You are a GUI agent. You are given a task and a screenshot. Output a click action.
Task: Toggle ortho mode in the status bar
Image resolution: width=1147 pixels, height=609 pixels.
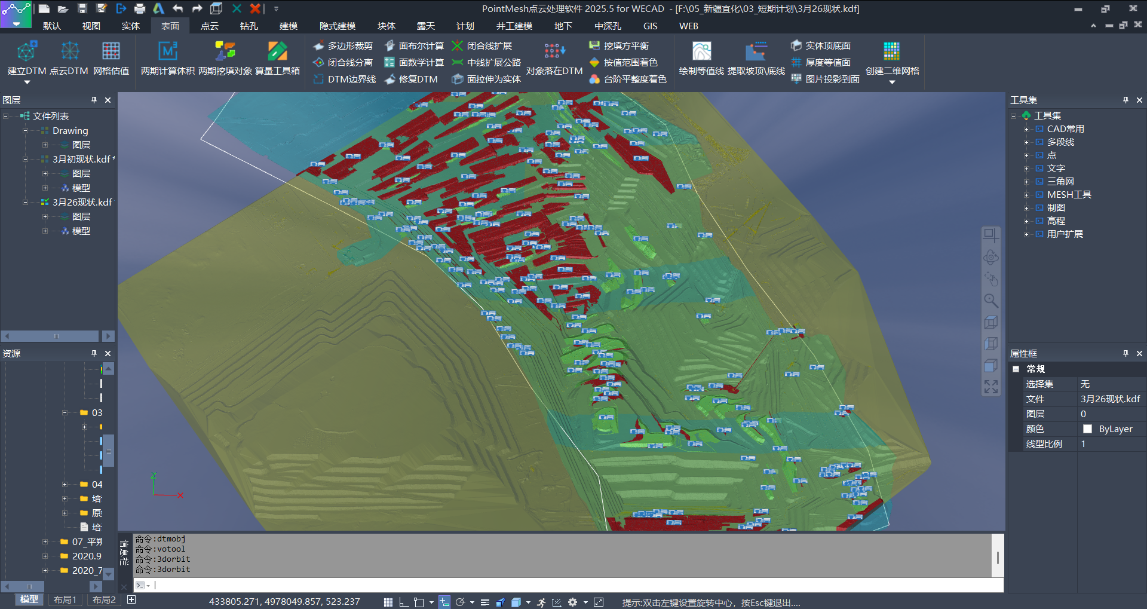click(x=404, y=602)
